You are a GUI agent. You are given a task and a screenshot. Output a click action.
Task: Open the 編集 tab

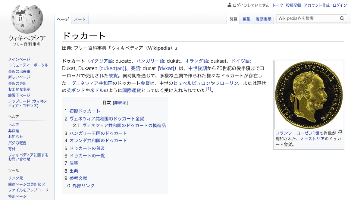[246, 19]
